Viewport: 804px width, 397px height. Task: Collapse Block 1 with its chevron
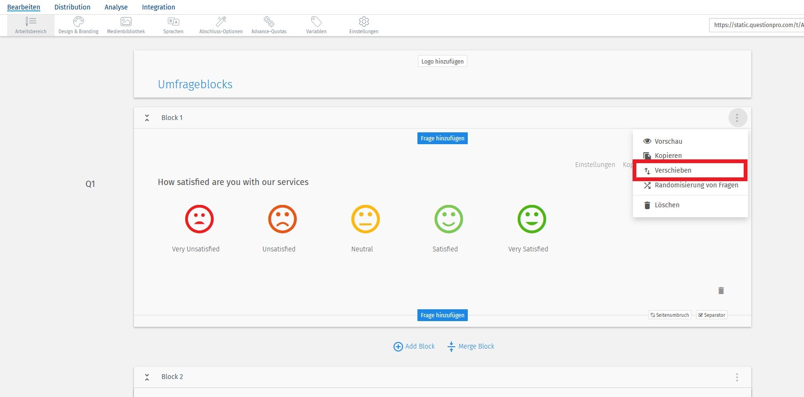147,118
